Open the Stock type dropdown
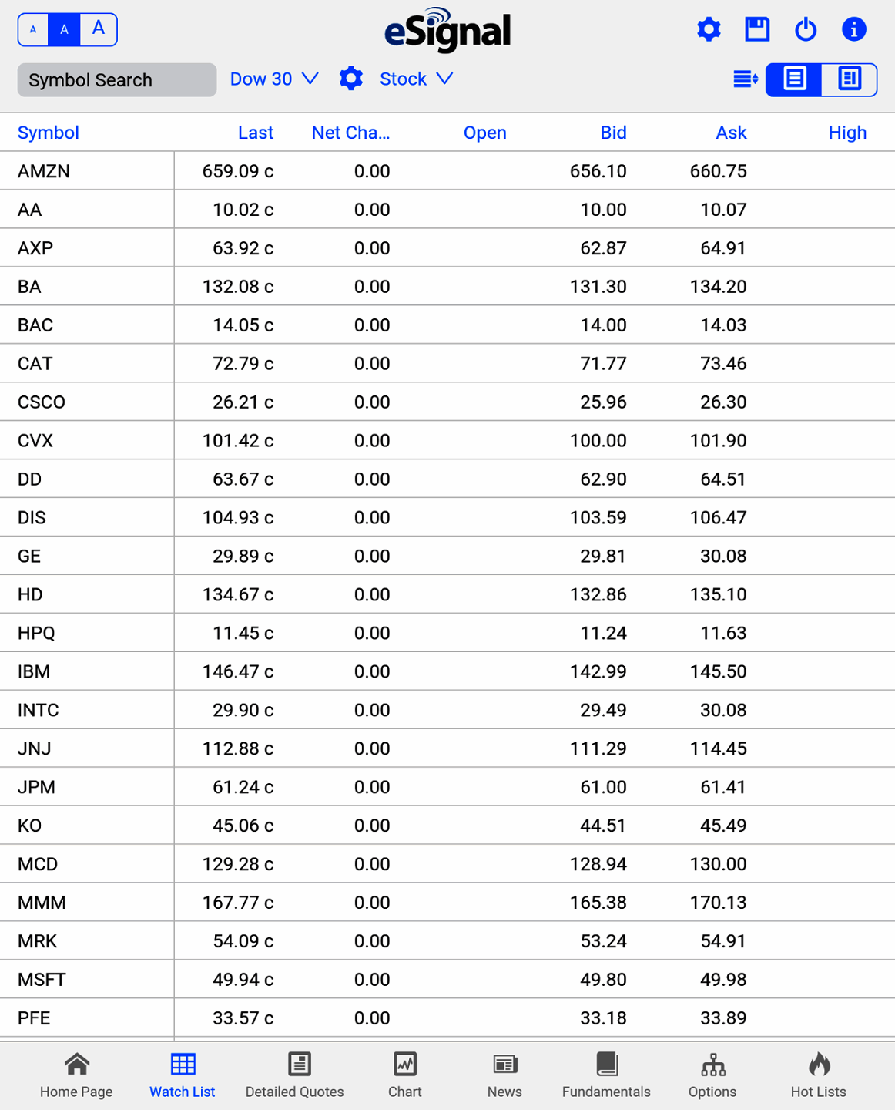Viewport: 895px width, 1110px height. [416, 79]
